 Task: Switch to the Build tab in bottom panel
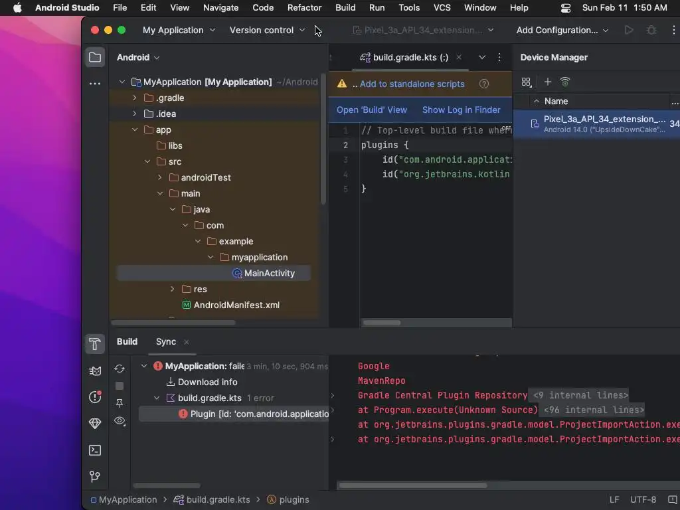(x=127, y=342)
